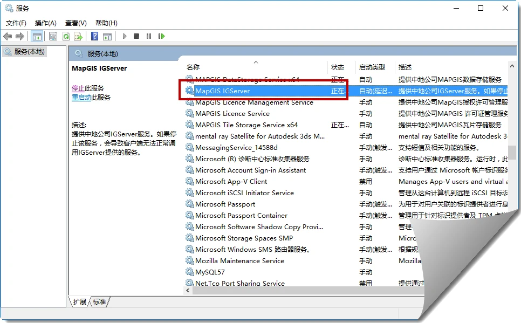Image resolution: width=521 pixels, height=323 pixels.
Task: Maximize the 服务 window
Action: pos(481,8)
